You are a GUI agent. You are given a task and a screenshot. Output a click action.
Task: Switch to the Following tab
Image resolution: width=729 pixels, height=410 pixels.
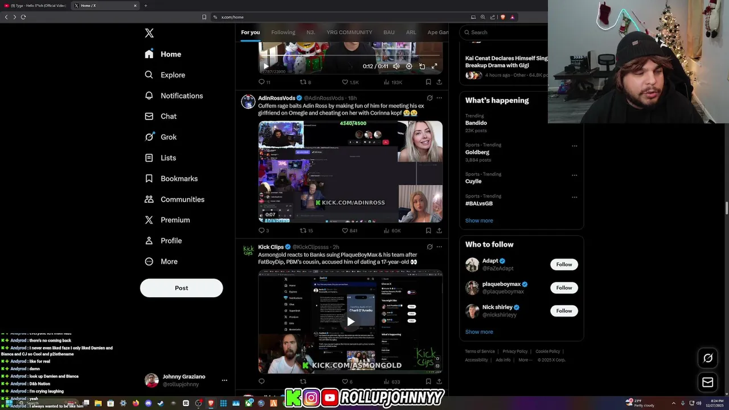click(283, 32)
